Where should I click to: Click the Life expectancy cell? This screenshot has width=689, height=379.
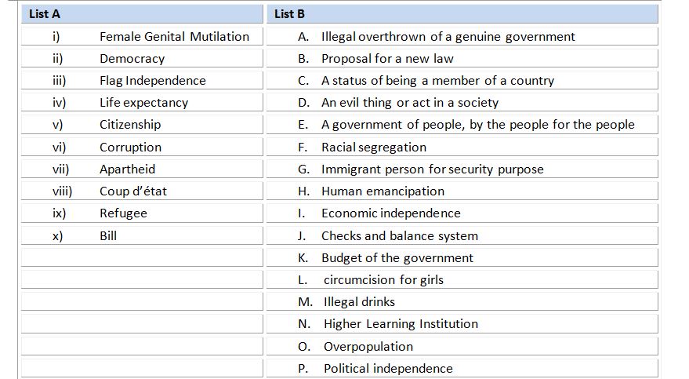[142, 103]
